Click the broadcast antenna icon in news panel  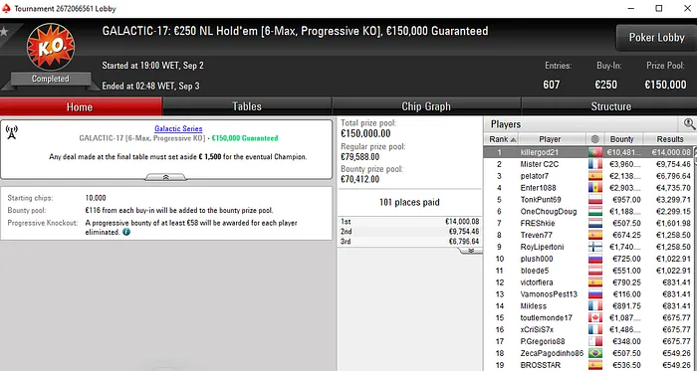click(x=12, y=132)
